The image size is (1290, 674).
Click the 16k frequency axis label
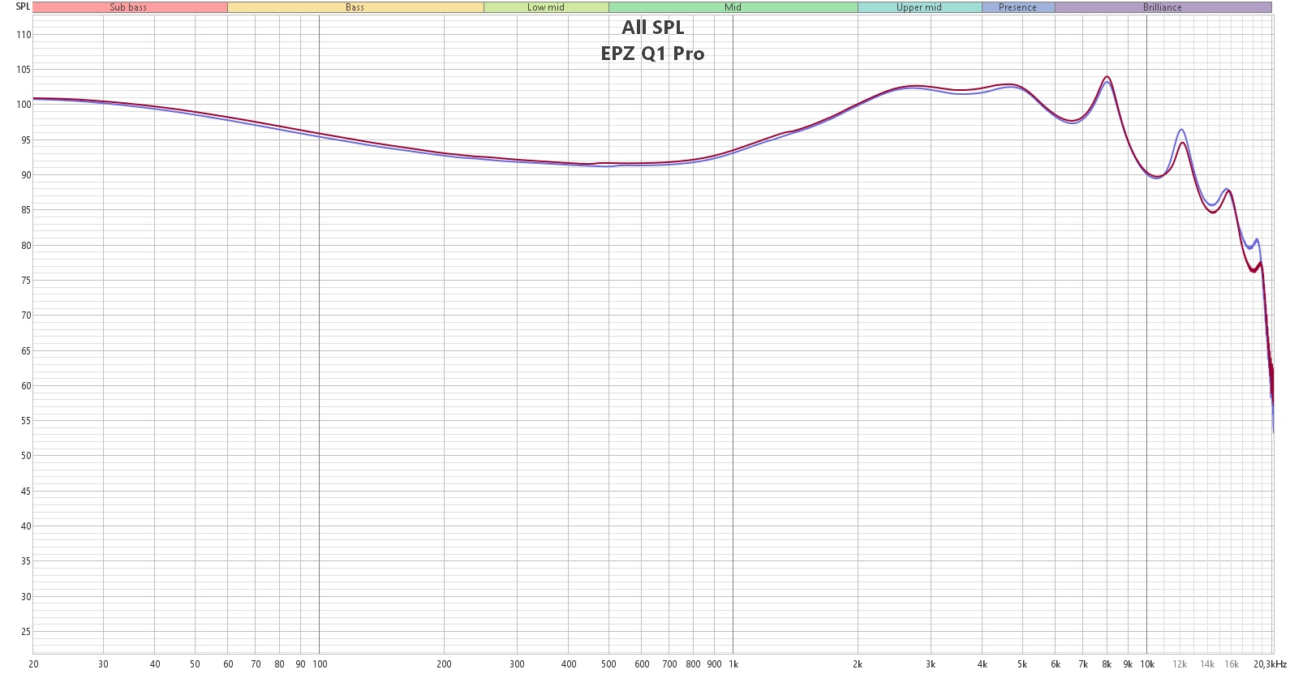point(1232,664)
